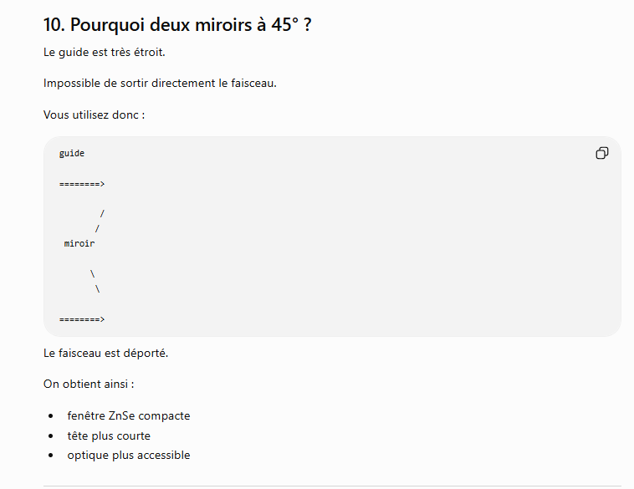Click the first backslash mirror symbol
634x489 pixels.
pos(92,274)
